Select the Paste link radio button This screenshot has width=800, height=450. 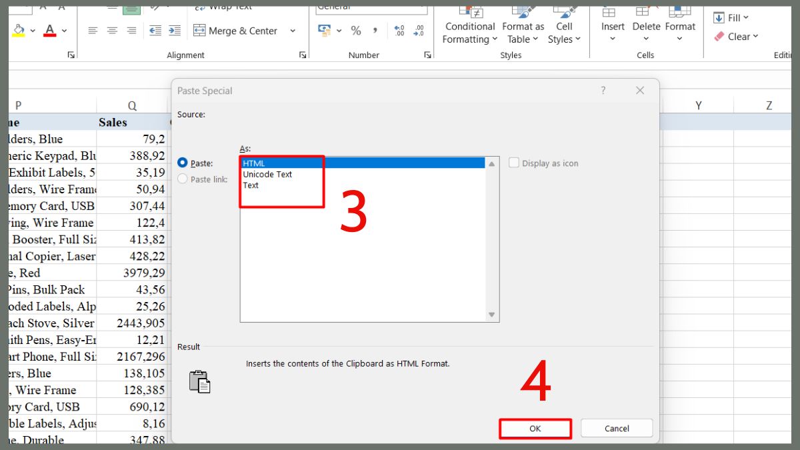183,179
